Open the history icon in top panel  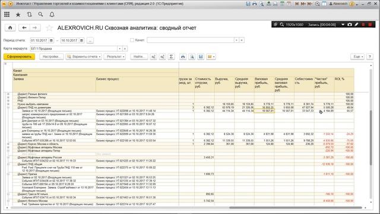click(29, 14)
